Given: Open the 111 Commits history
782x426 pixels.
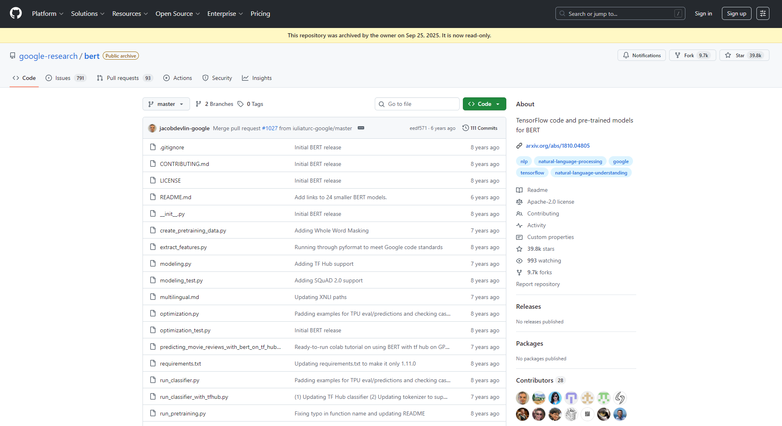Looking at the screenshot, I should [x=480, y=128].
